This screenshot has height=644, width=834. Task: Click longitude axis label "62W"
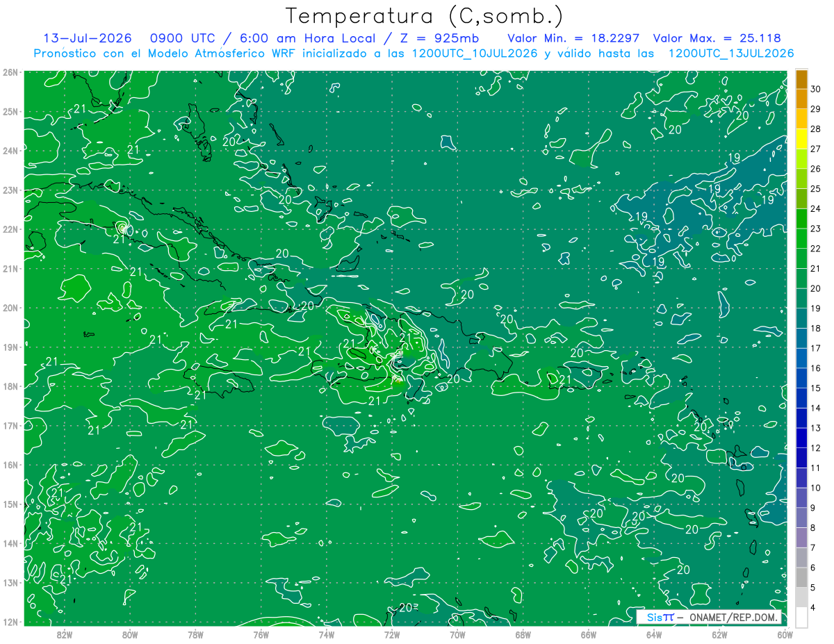click(719, 634)
